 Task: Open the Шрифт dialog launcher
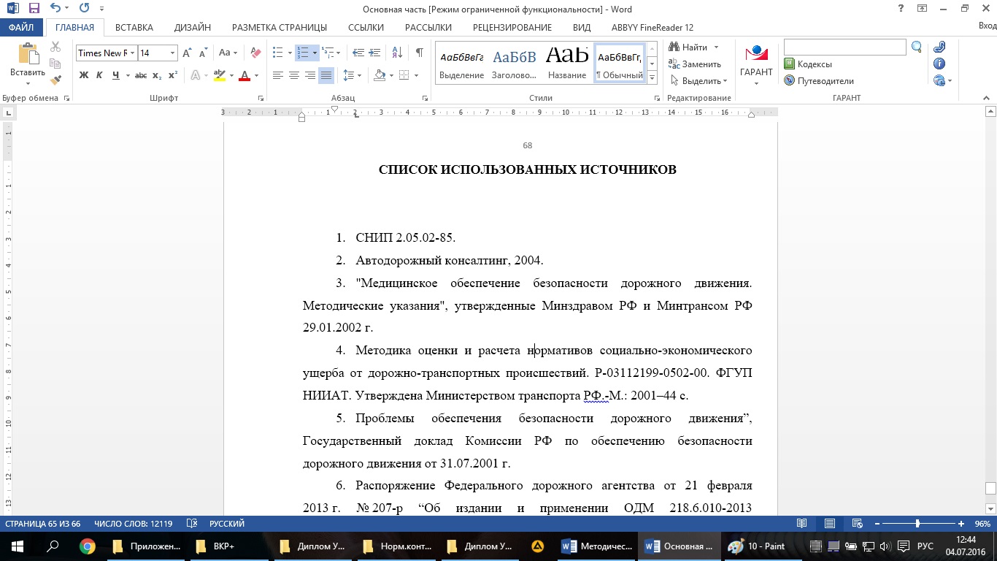click(x=261, y=98)
